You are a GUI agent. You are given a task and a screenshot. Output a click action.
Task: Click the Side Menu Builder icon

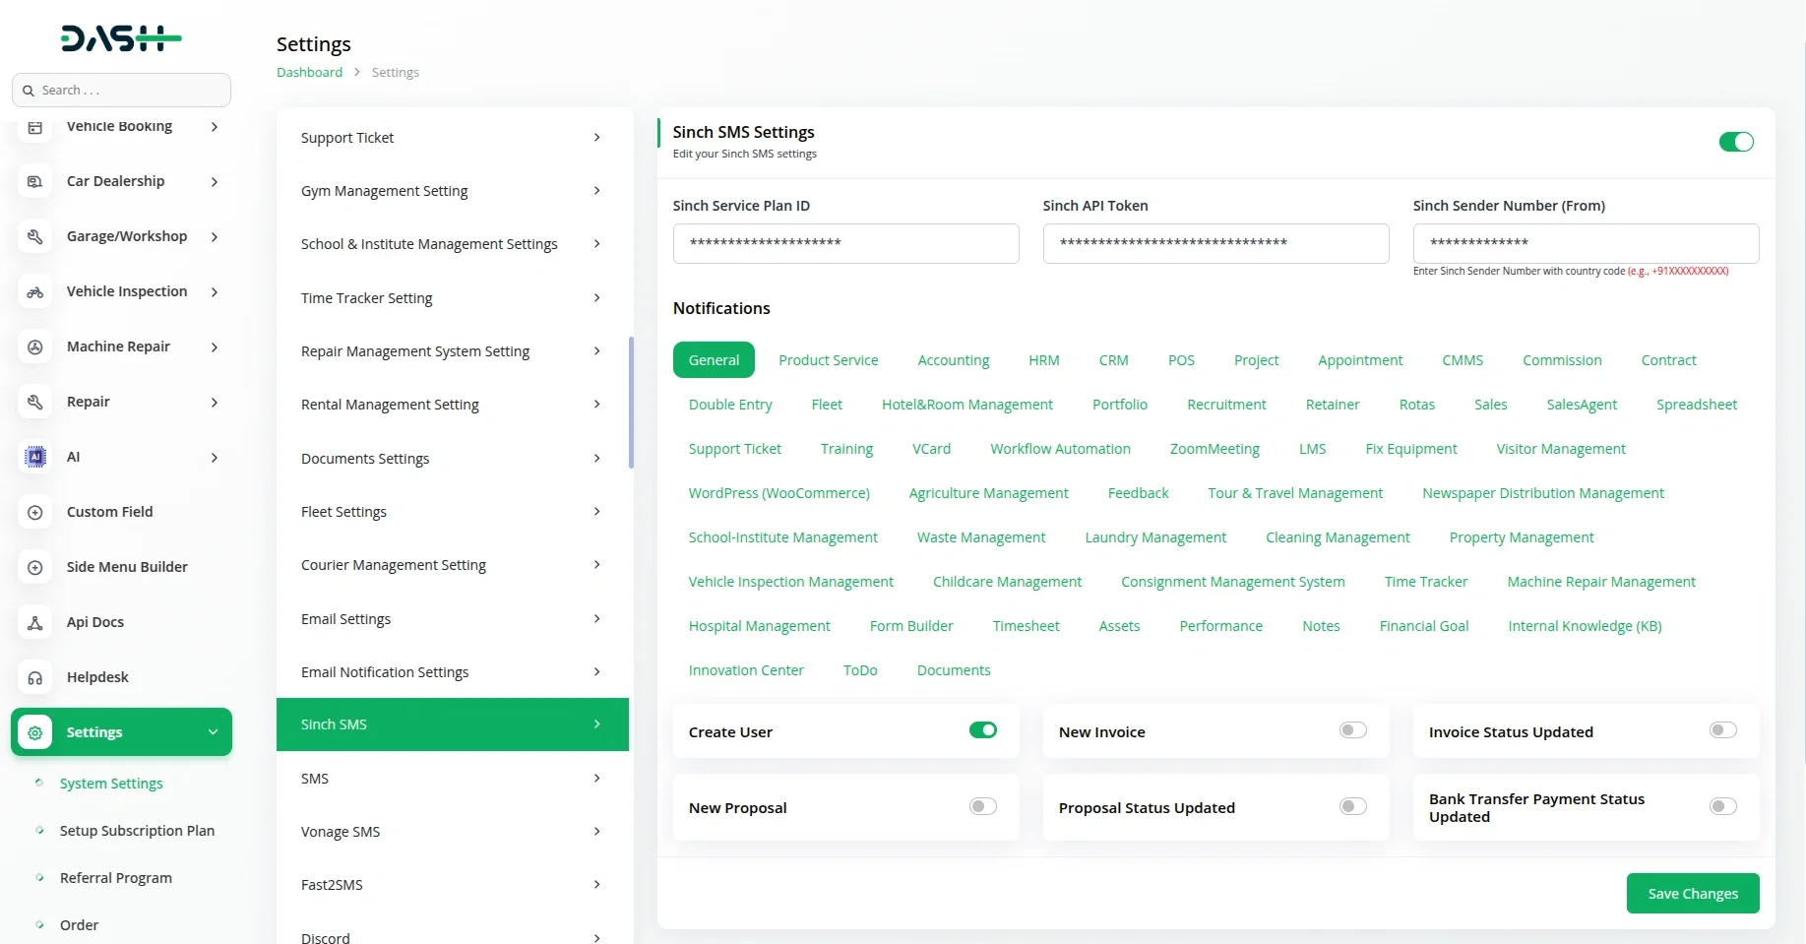(x=35, y=567)
